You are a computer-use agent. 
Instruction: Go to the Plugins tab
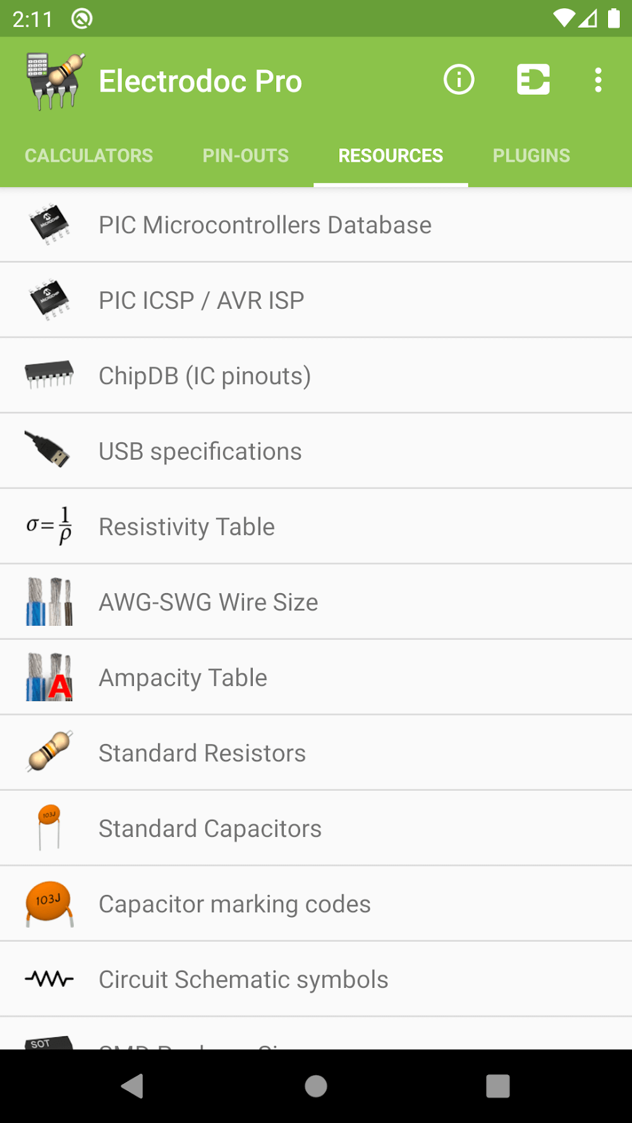point(531,155)
